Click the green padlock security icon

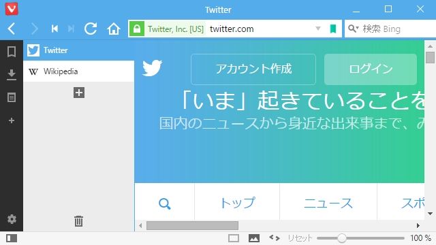tap(136, 29)
